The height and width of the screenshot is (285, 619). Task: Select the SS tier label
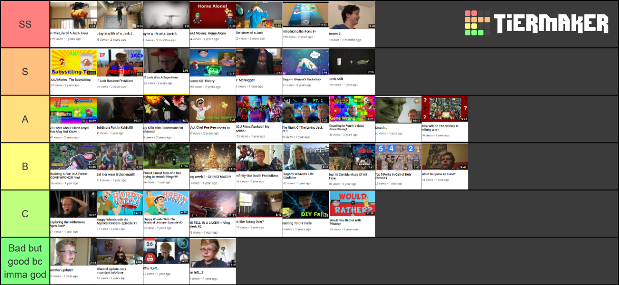[25, 24]
